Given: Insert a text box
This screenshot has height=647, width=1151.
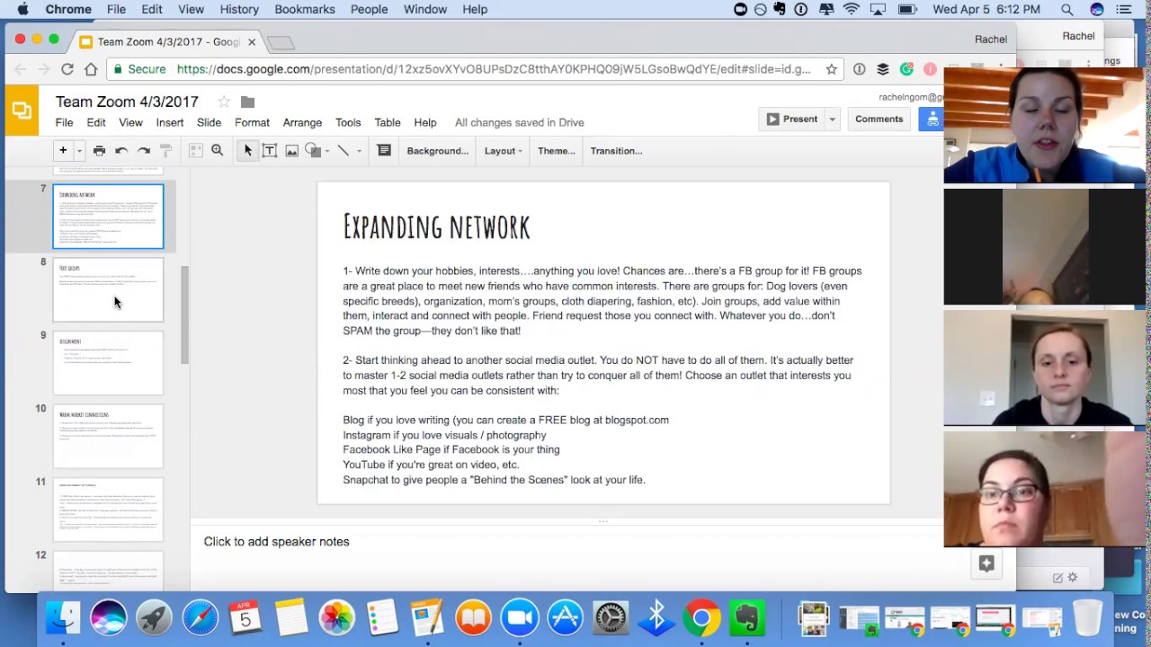Looking at the screenshot, I should 270,151.
